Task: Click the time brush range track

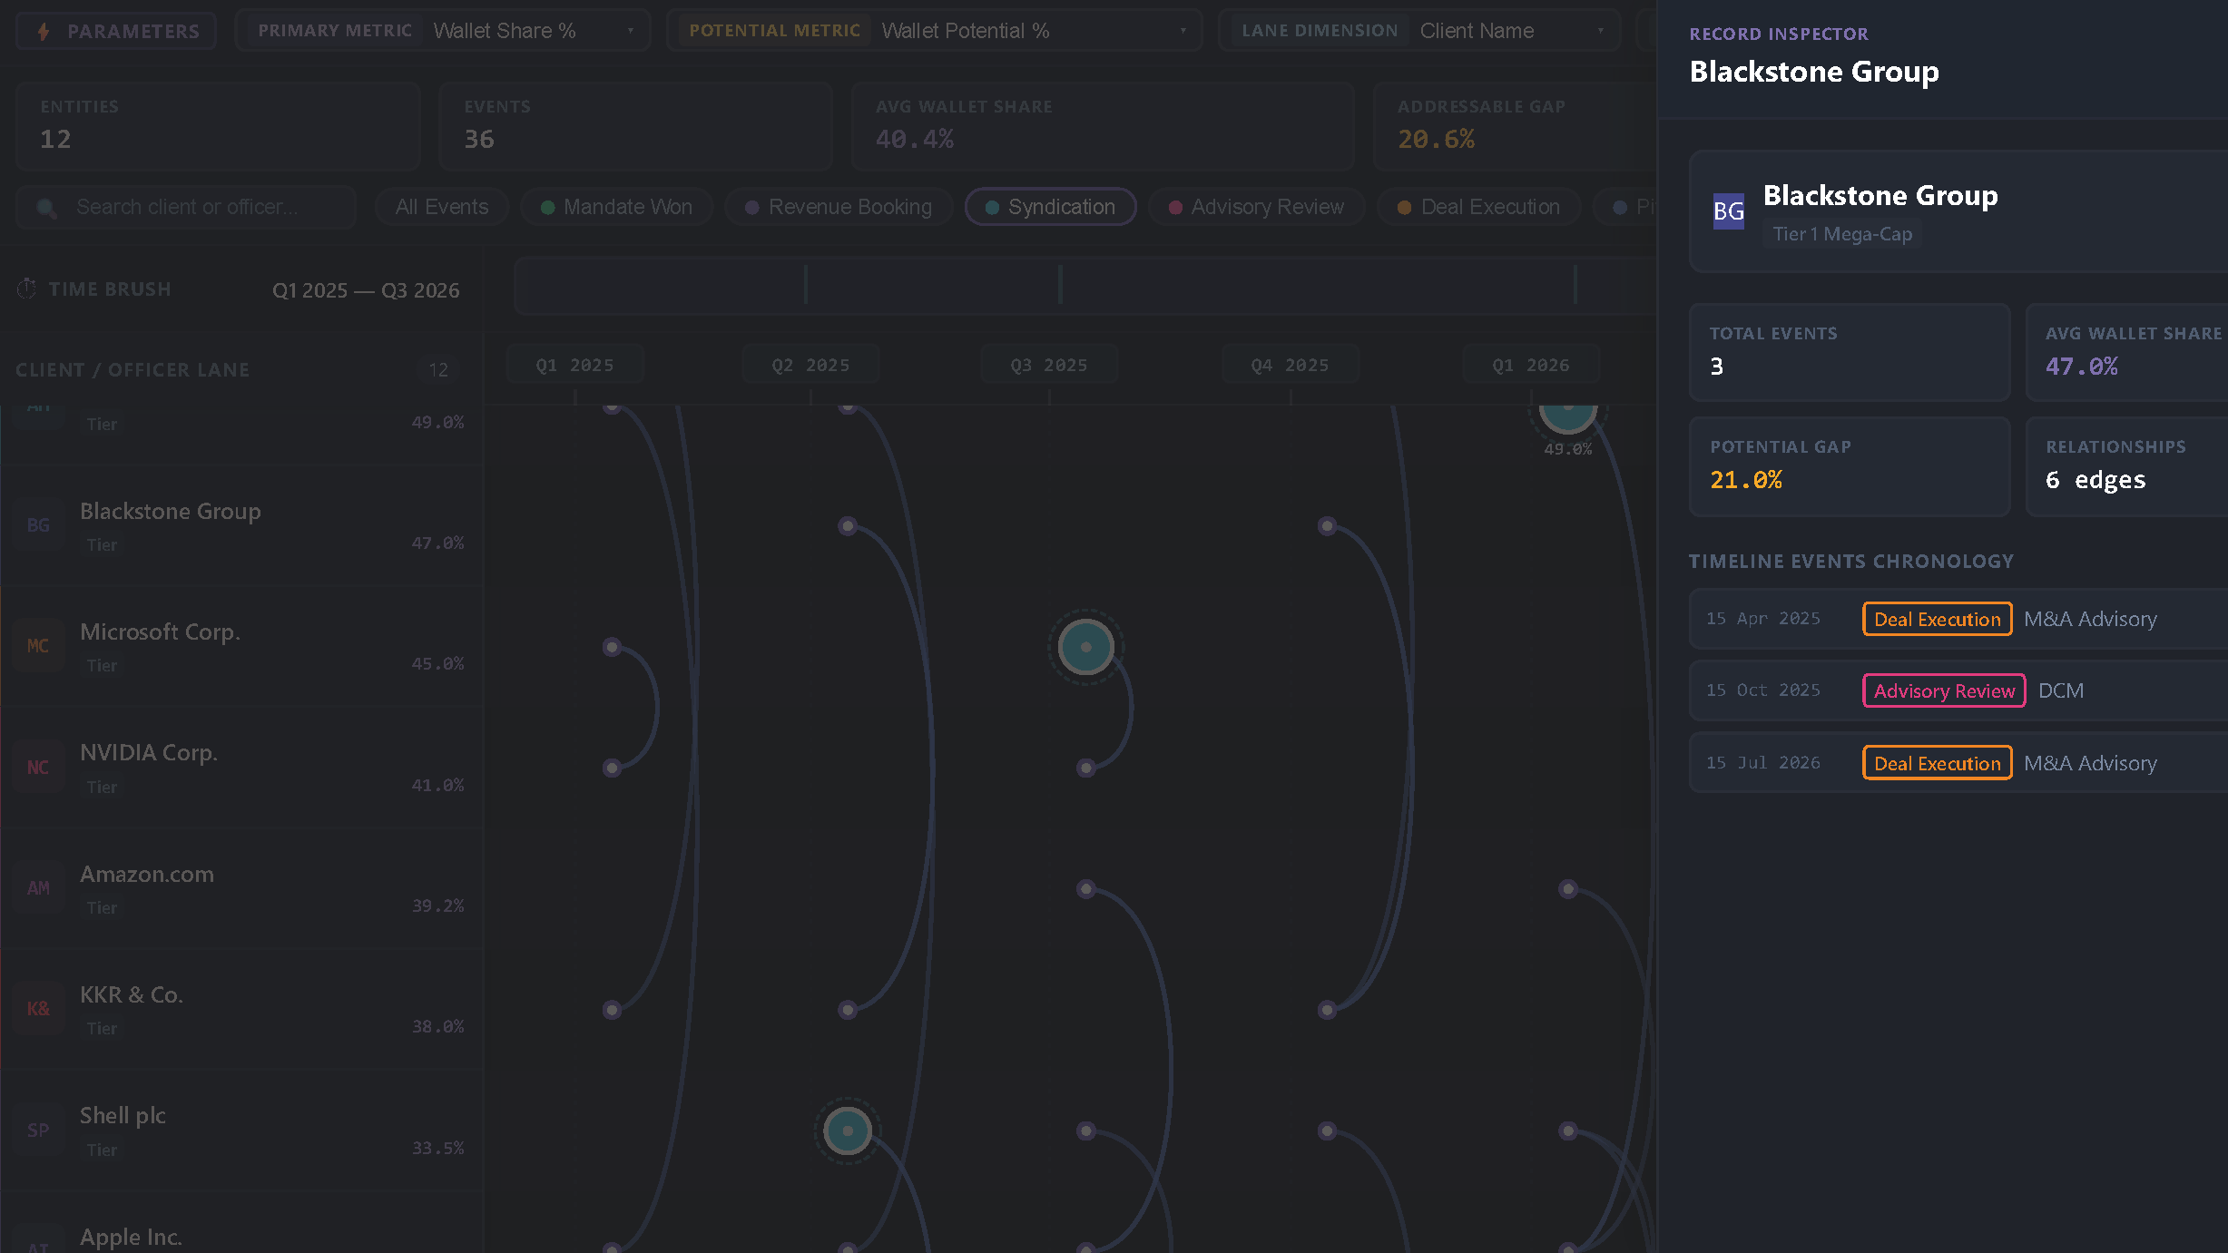Action: click(x=1085, y=285)
